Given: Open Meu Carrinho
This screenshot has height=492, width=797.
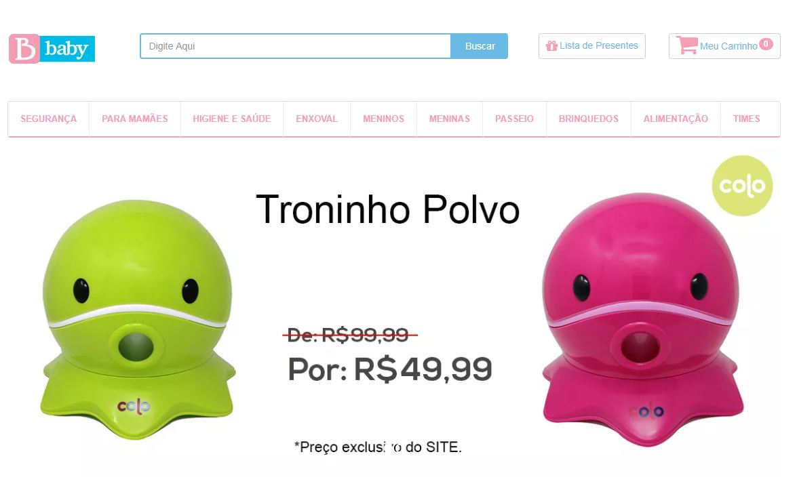Looking at the screenshot, I should [724, 46].
